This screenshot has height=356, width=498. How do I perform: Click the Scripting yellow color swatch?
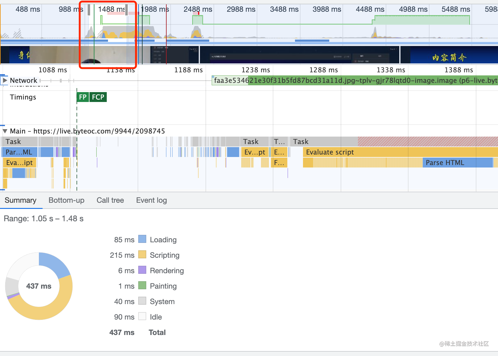142,255
